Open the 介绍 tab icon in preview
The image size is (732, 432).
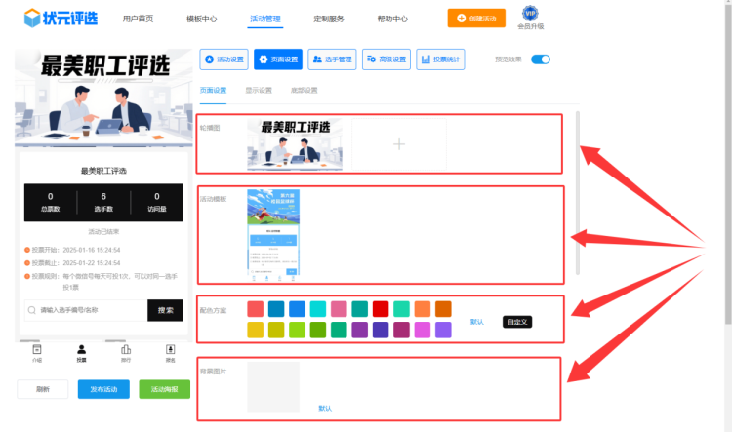37,351
